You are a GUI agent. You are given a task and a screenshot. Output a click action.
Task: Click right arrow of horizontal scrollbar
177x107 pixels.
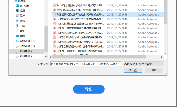(x=162, y=57)
